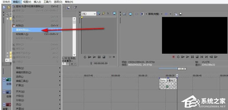Click the interactive tutorials hand icon
The height and width of the screenshot is (110, 228).
(69, 7)
